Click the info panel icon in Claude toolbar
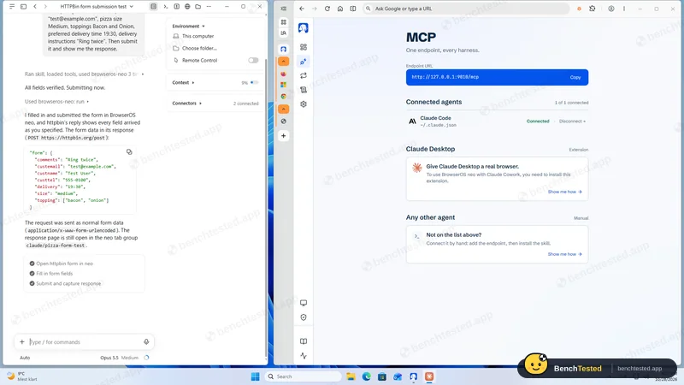Viewport: 684px width, 385px height. 177,7
